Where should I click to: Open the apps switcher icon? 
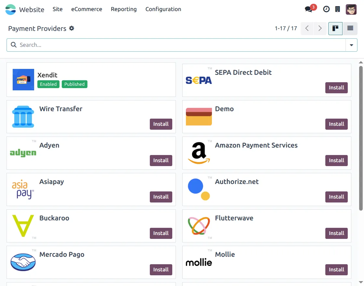338,9
